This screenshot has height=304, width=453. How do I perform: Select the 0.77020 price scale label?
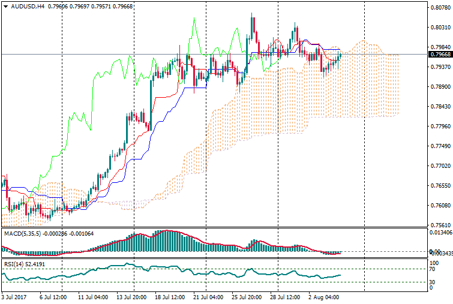point(440,165)
